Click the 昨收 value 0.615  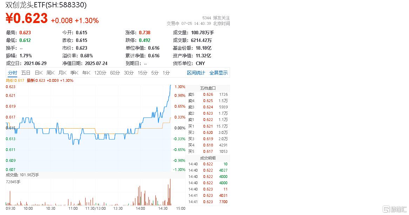point(82,40)
